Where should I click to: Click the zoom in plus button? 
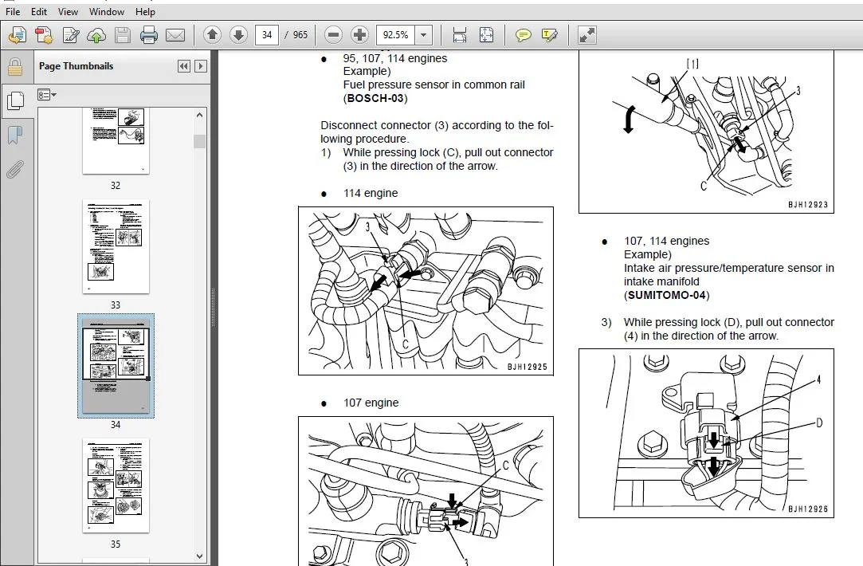tap(359, 35)
